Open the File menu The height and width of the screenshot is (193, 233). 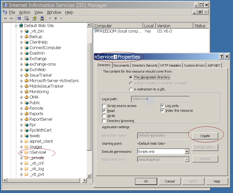coord(12,12)
